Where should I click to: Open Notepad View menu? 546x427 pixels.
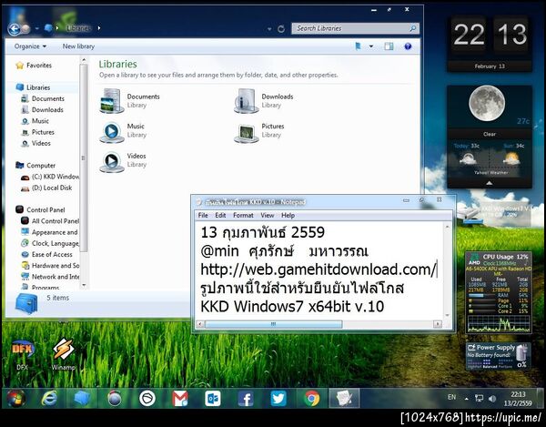click(267, 215)
